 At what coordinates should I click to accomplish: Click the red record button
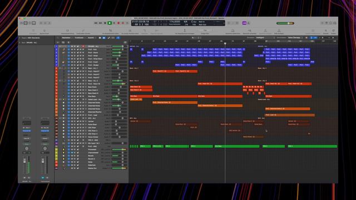(x=118, y=23)
